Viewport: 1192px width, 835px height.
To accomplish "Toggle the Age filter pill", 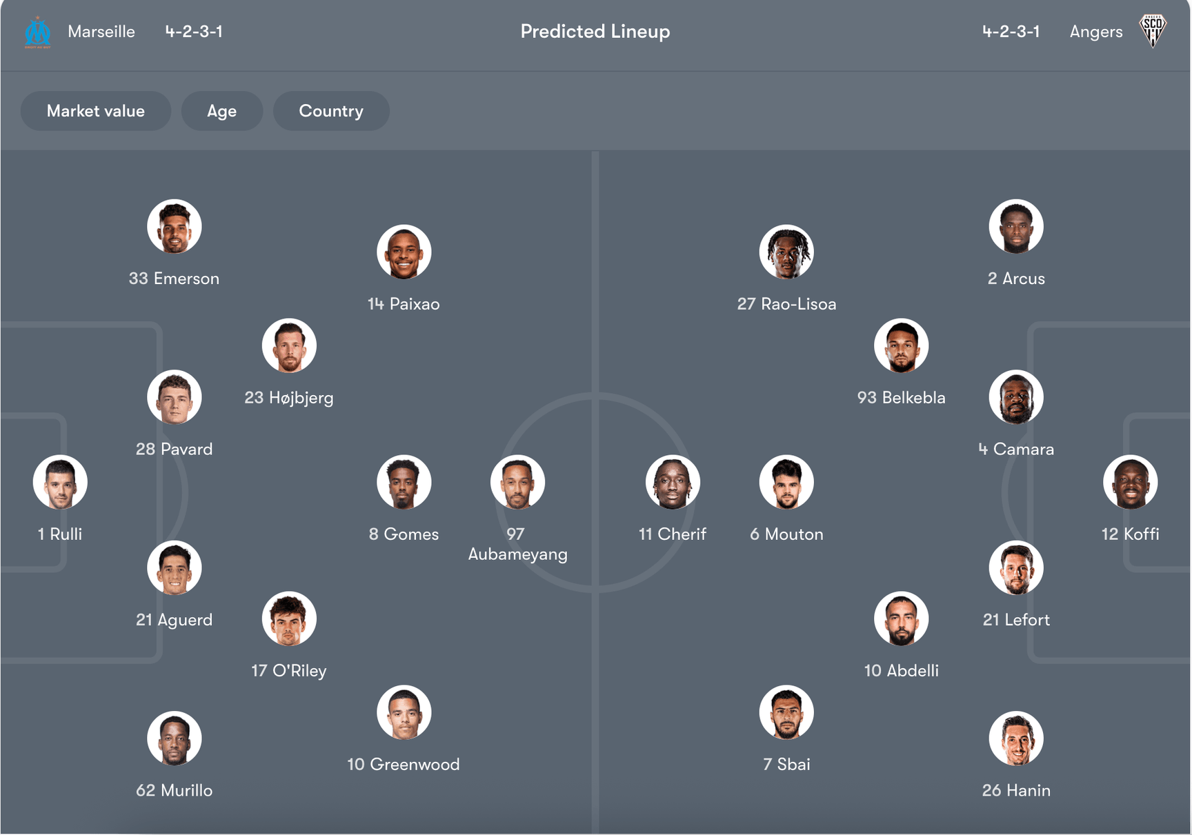I will click(x=221, y=111).
